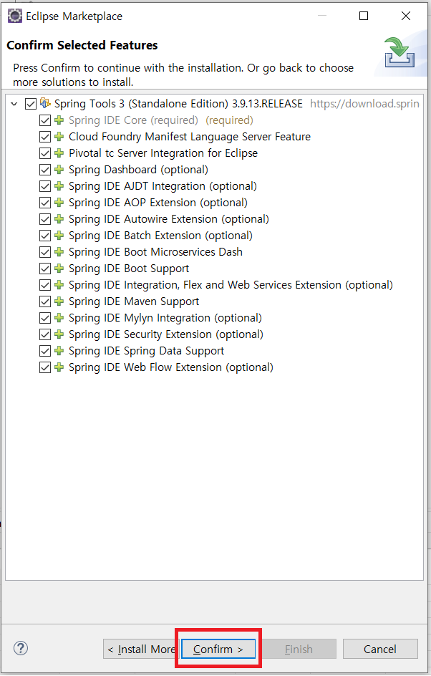The height and width of the screenshot is (676, 431).
Task: Toggle Spring IDE AOP Extension checkbox
Action: pyautogui.click(x=45, y=203)
